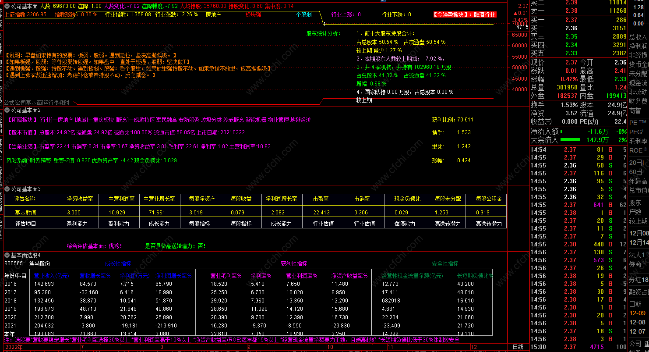The image size is (649, 352).
Task: Click the 买三 2.35 bid row
Action: pyautogui.click(x=578, y=36)
